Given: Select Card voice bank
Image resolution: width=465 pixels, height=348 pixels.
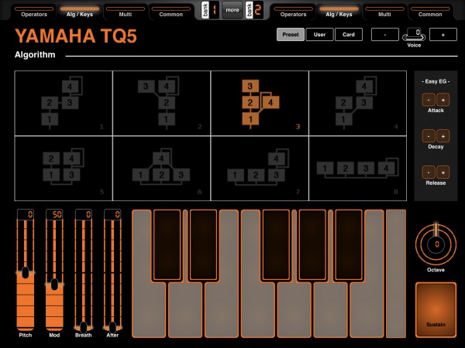Looking at the screenshot, I should pos(349,35).
